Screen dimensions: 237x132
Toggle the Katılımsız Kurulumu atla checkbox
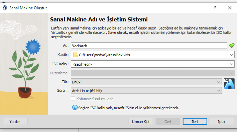click(x=73, y=99)
